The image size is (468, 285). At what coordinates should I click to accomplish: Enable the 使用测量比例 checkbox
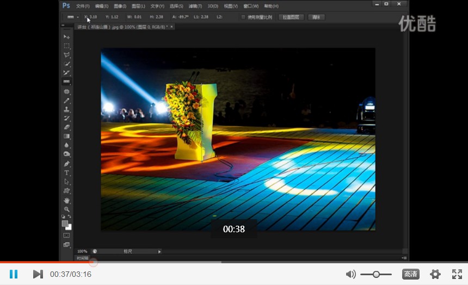tap(243, 17)
